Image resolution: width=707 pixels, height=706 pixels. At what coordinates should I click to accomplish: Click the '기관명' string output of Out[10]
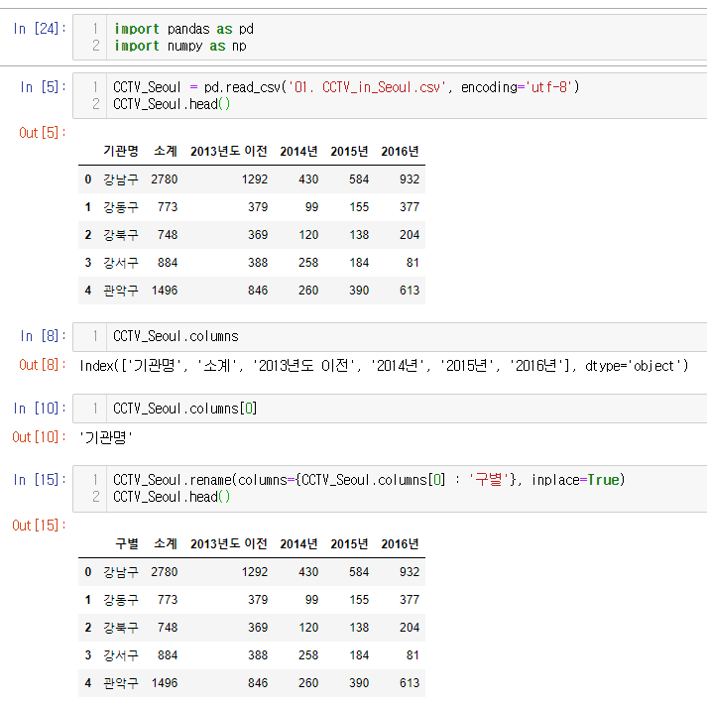tap(105, 437)
